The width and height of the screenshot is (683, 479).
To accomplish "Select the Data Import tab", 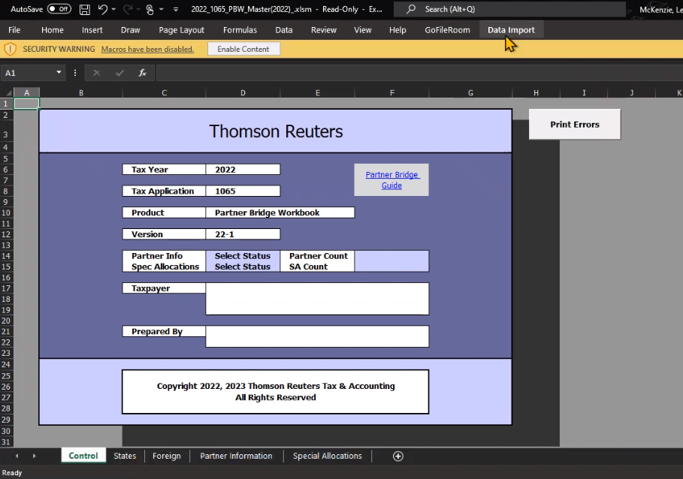I will 511,30.
